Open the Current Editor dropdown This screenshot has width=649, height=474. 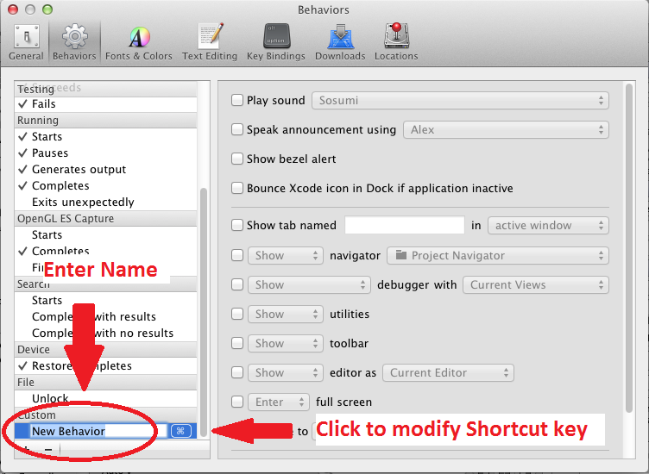click(448, 373)
